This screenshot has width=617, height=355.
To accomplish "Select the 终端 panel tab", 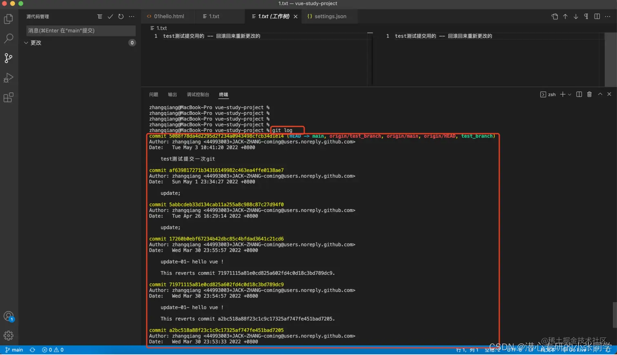I will tap(224, 95).
